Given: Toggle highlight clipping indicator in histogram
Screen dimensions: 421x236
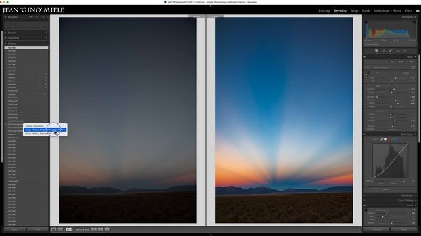Looking at the screenshot, I should (x=414, y=23).
